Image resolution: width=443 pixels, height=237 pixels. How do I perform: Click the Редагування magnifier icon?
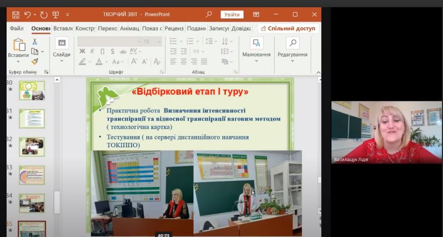click(x=293, y=43)
